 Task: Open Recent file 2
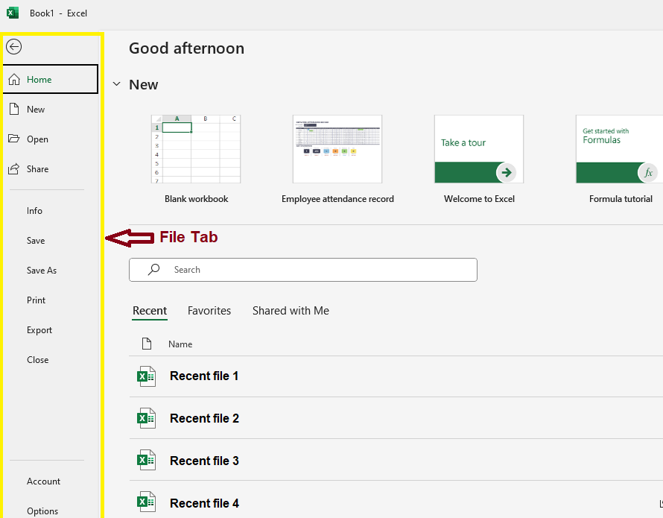point(204,418)
